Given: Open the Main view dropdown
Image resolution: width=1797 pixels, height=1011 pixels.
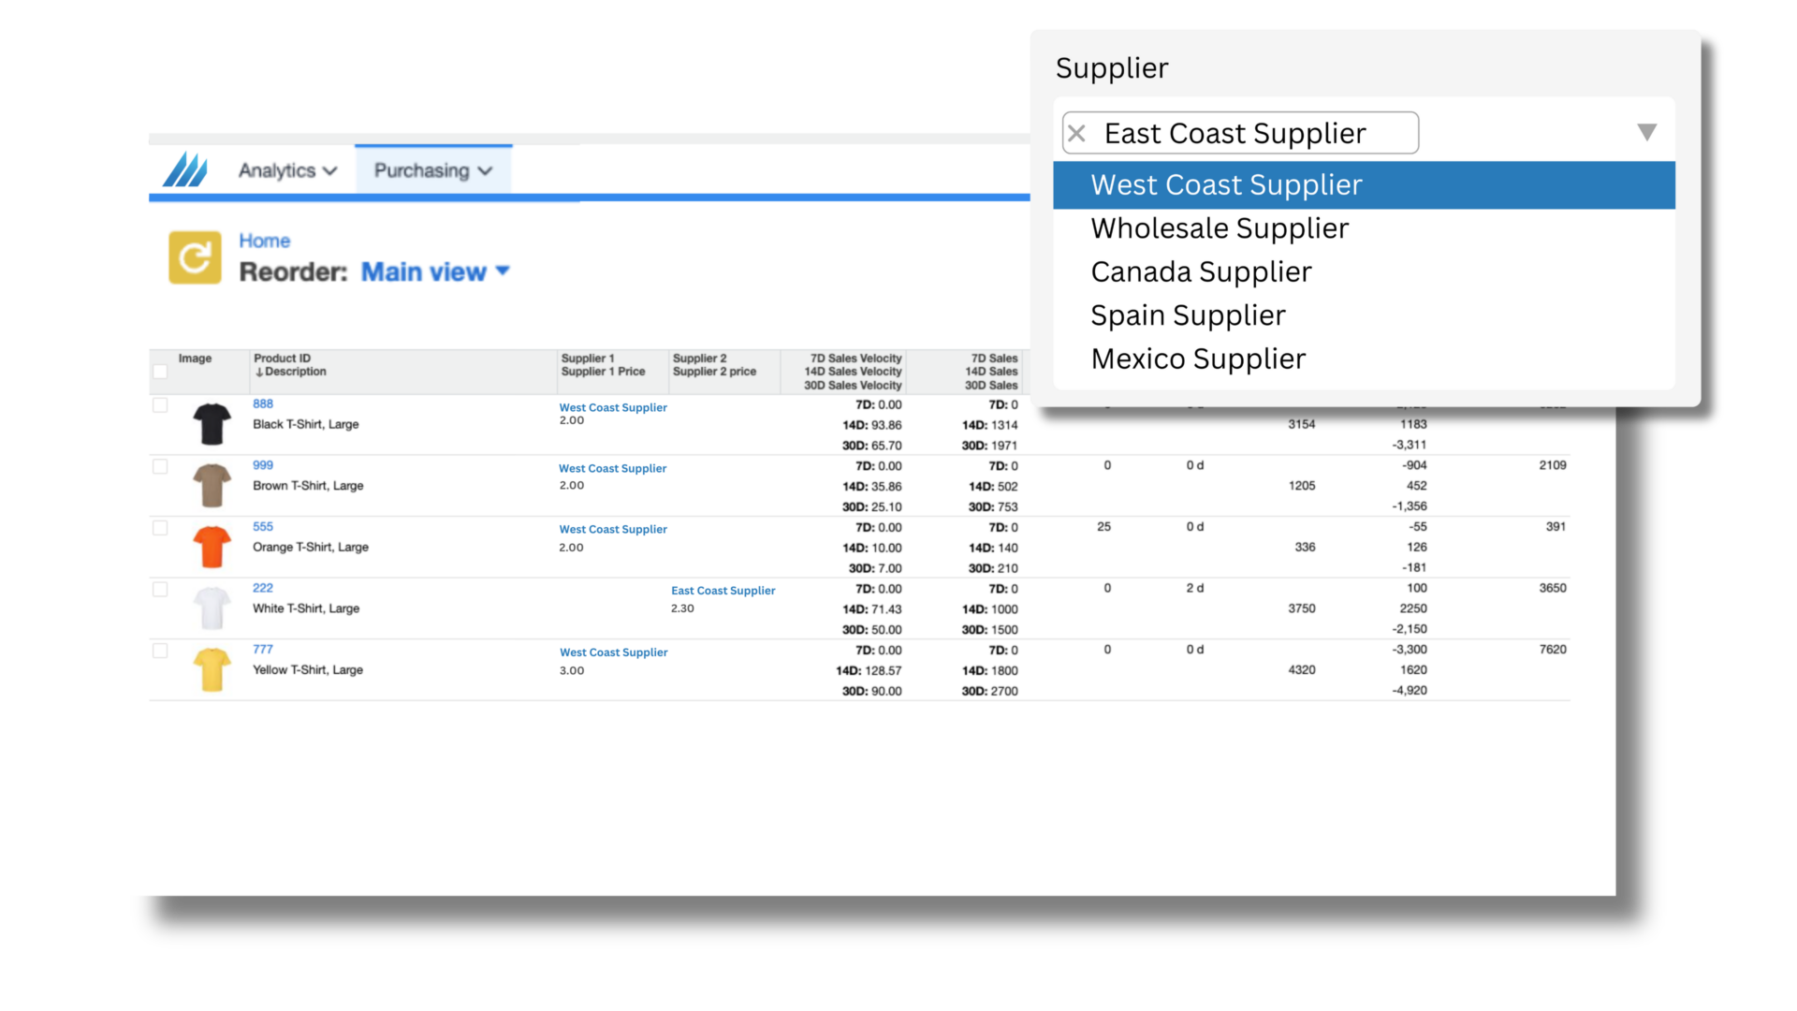Looking at the screenshot, I should (436, 271).
